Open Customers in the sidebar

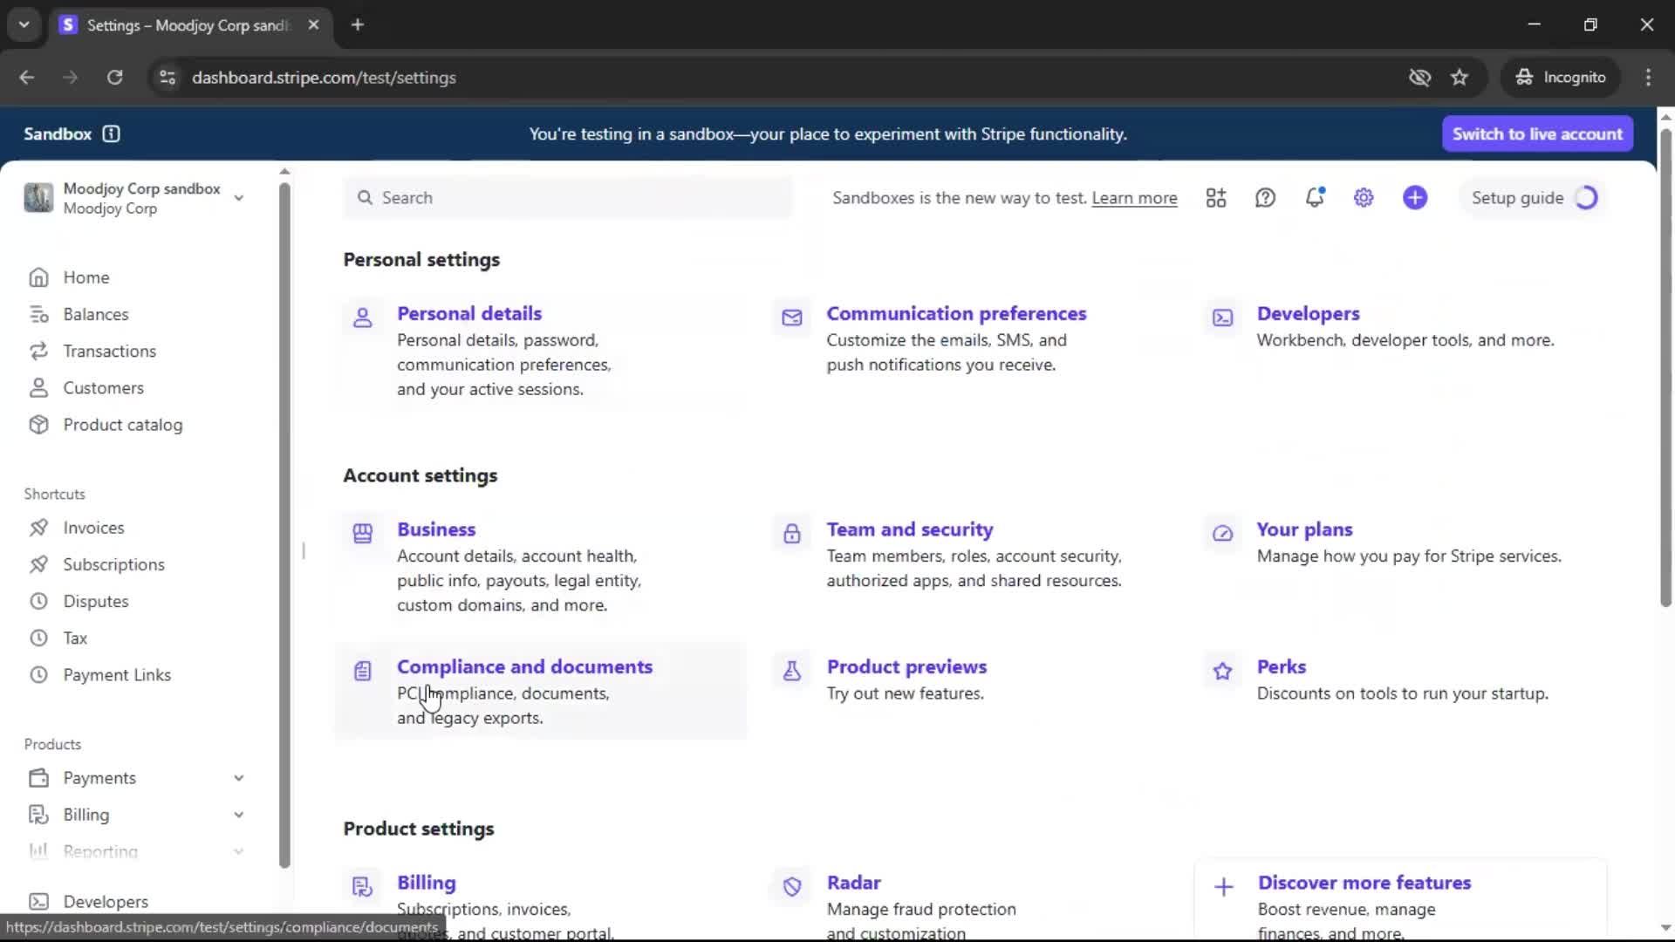[x=103, y=388]
